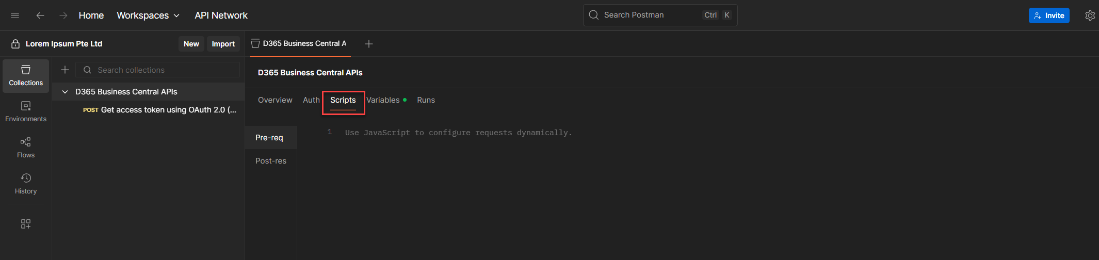Switch to the Runs tab

426,100
